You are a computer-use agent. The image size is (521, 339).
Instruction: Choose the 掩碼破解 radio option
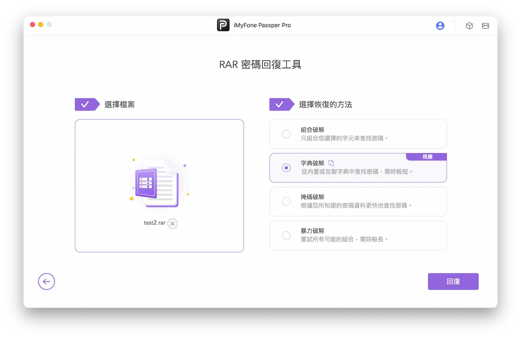tap(286, 201)
